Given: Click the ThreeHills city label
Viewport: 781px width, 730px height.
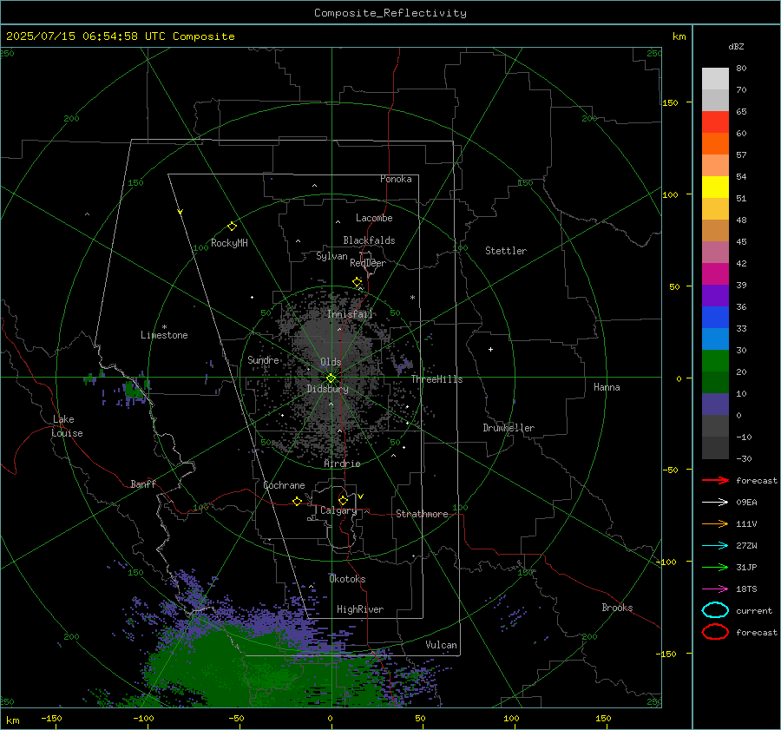Looking at the screenshot, I should (436, 379).
